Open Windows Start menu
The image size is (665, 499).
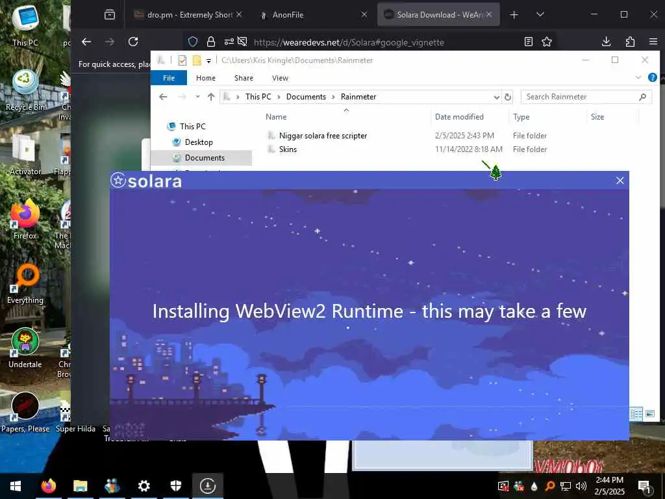pos(16,486)
